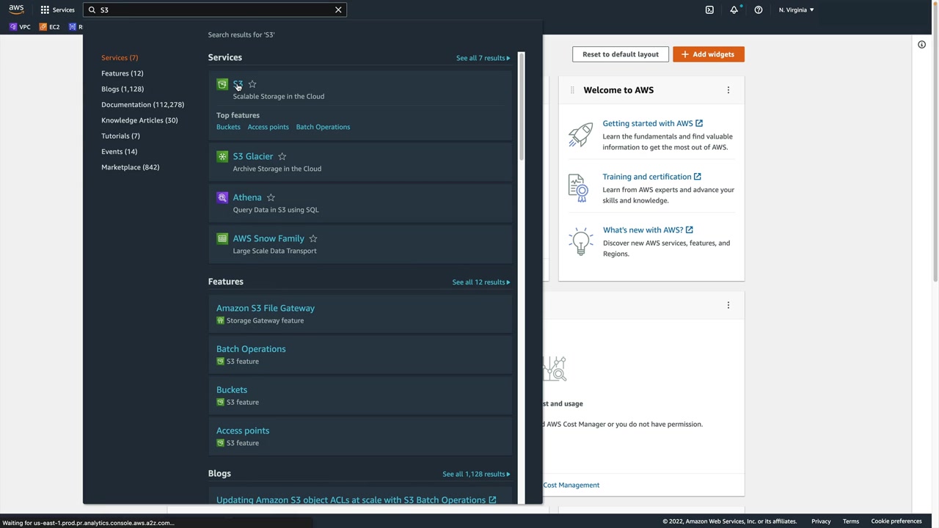The width and height of the screenshot is (939, 528).
Task: Expand See all 12 results
Action: [481, 282]
